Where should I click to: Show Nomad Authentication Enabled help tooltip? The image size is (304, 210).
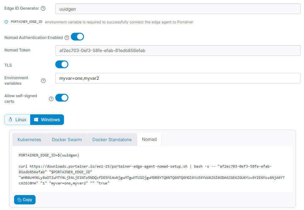(x=67, y=38)
